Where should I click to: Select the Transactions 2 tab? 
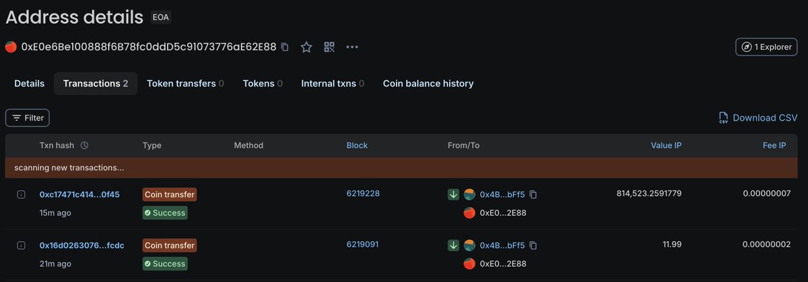click(96, 83)
